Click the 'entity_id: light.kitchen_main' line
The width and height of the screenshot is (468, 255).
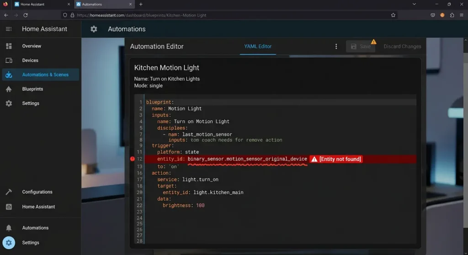[203, 193]
